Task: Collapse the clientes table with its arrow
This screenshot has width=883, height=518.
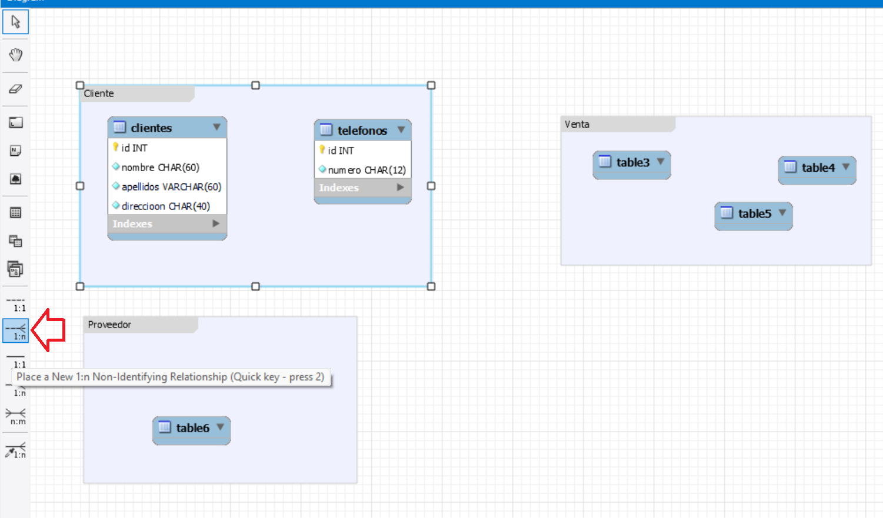Action: click(x=216, y=127)
